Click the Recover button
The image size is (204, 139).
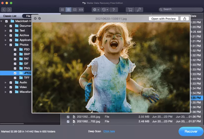click(x=191, y=132)
